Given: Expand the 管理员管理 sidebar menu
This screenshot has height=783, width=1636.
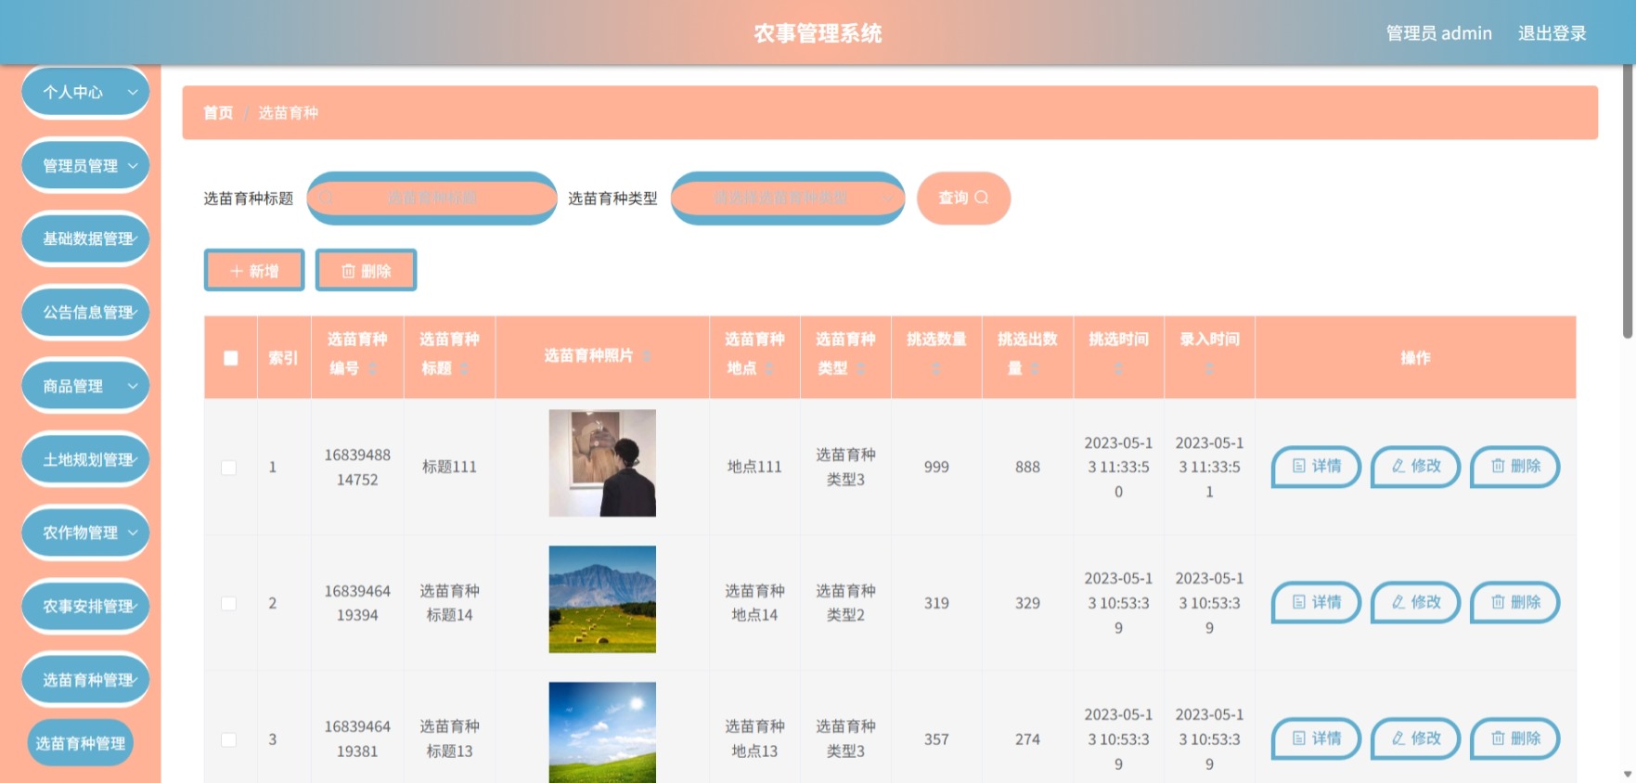Looking at the screenshot, I should pyautogui.click(x=85, y=165).
